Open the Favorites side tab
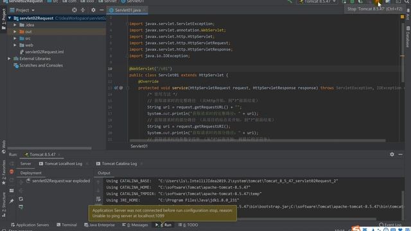This screenshot has height=231, width=411. 3,173
